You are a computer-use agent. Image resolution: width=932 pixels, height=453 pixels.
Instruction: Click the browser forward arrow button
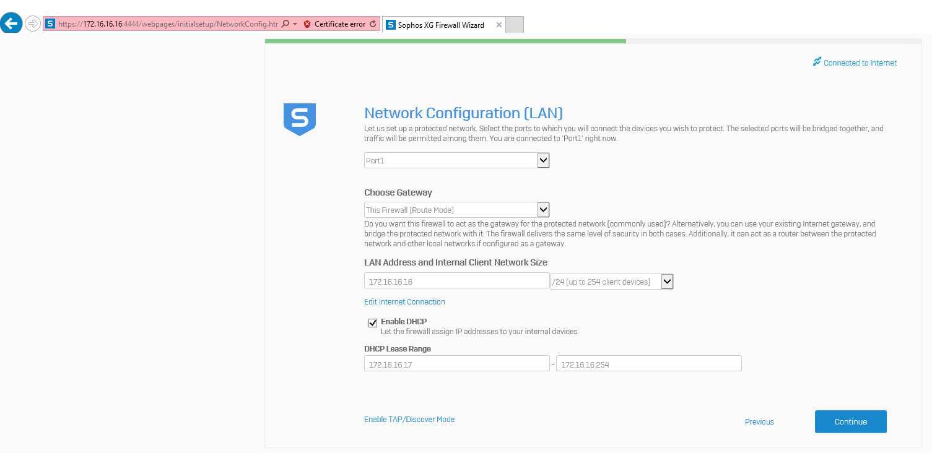pyautogui.click(x=33, y=24)
